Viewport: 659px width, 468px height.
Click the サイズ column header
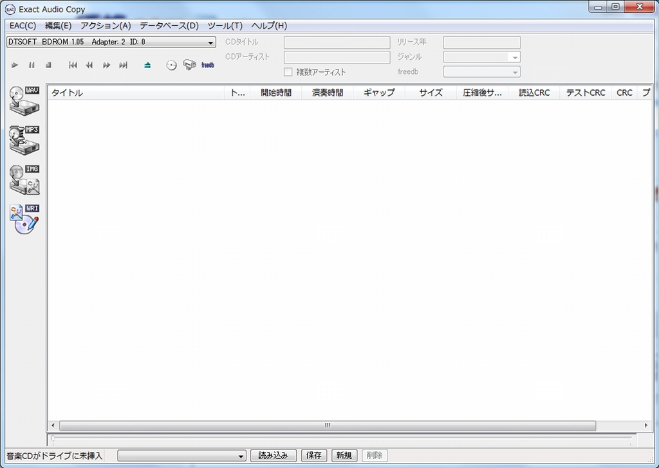431,93
